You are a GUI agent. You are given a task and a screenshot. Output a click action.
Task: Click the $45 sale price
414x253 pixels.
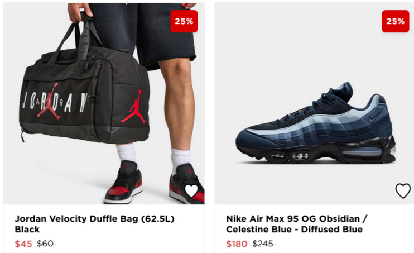[23, 244]
